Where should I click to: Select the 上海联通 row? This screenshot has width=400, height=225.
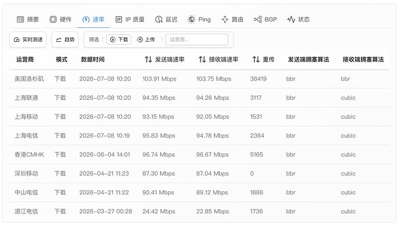[x=199, y=97]
